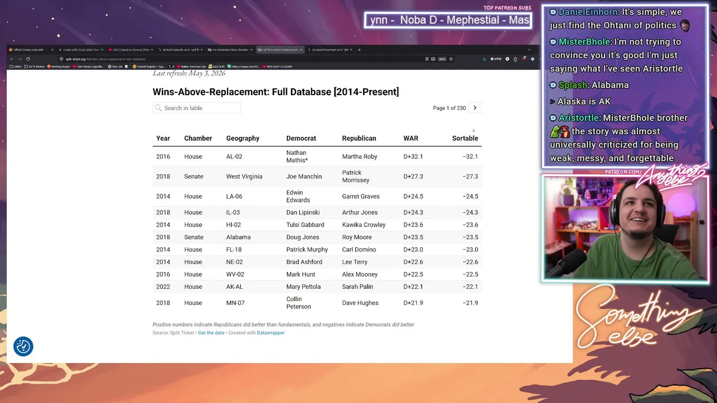717x403 pixels.
Task: Open the WAR SLOP TO LEARN bookmark
Action: point(276,66)
